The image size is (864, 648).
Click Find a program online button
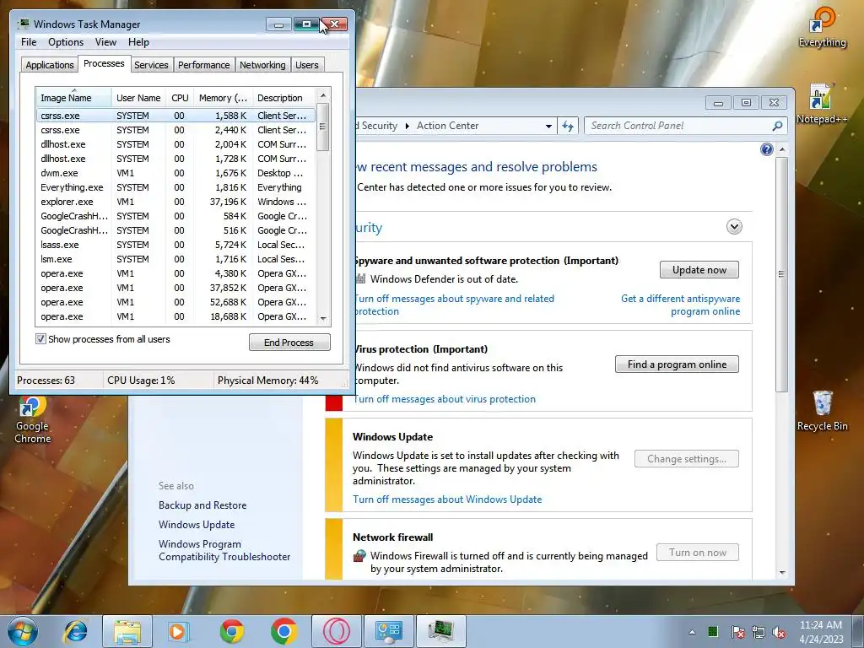click(677, 364)
